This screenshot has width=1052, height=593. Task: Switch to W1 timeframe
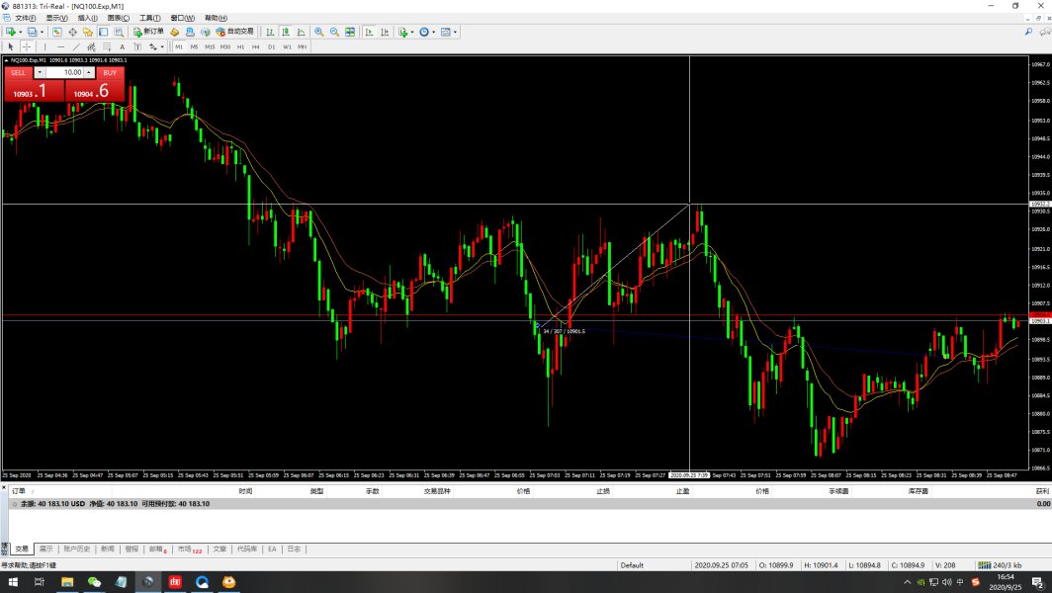point(287,47)
